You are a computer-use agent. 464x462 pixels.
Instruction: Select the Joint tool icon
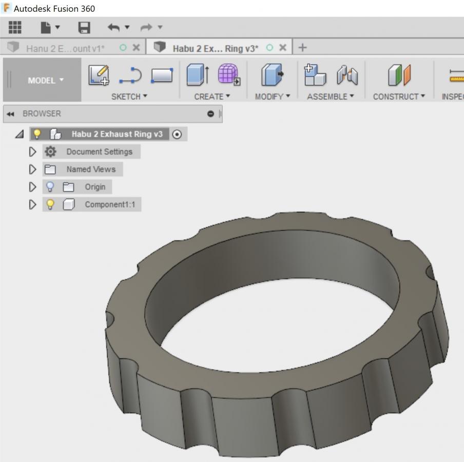coord(347,75)
